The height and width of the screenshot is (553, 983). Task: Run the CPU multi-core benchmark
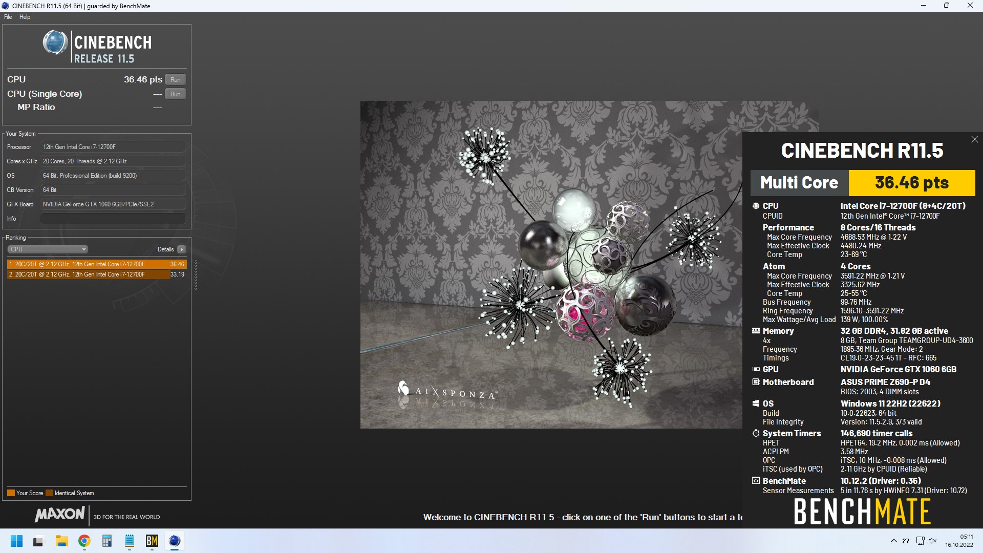click(x=175, y=79)
